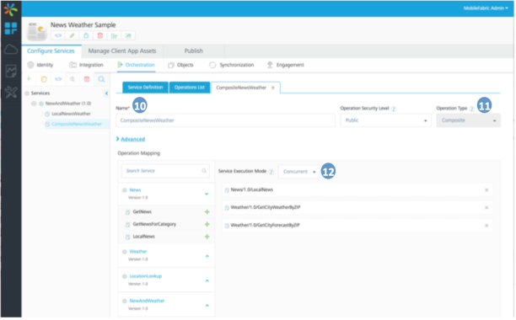Viewport: 516px width, 320px height.
Task: Click the LocationLookup service name link
Action: tap(146, 276)
